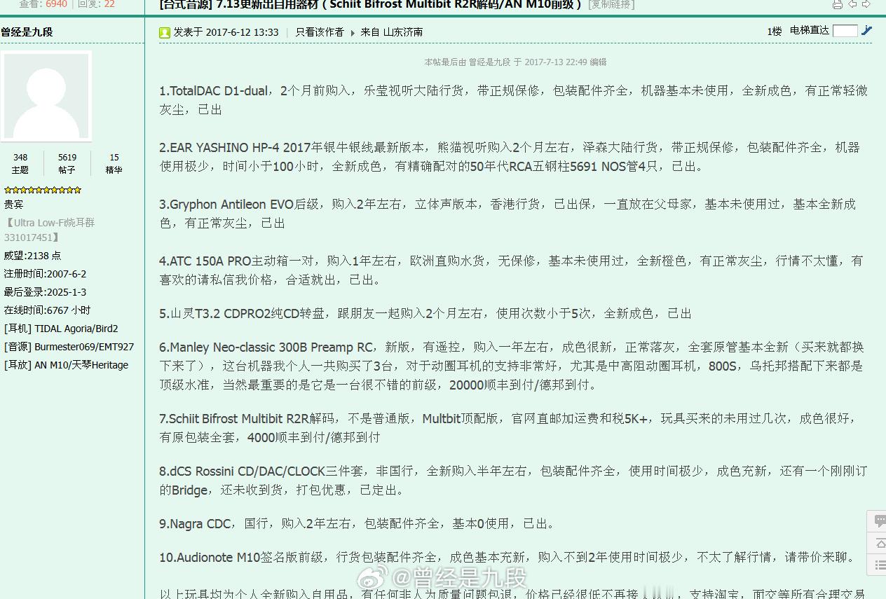Click the 复制链接 copy link button
This screenshot has height=599, width=886.
pos(611,5)
